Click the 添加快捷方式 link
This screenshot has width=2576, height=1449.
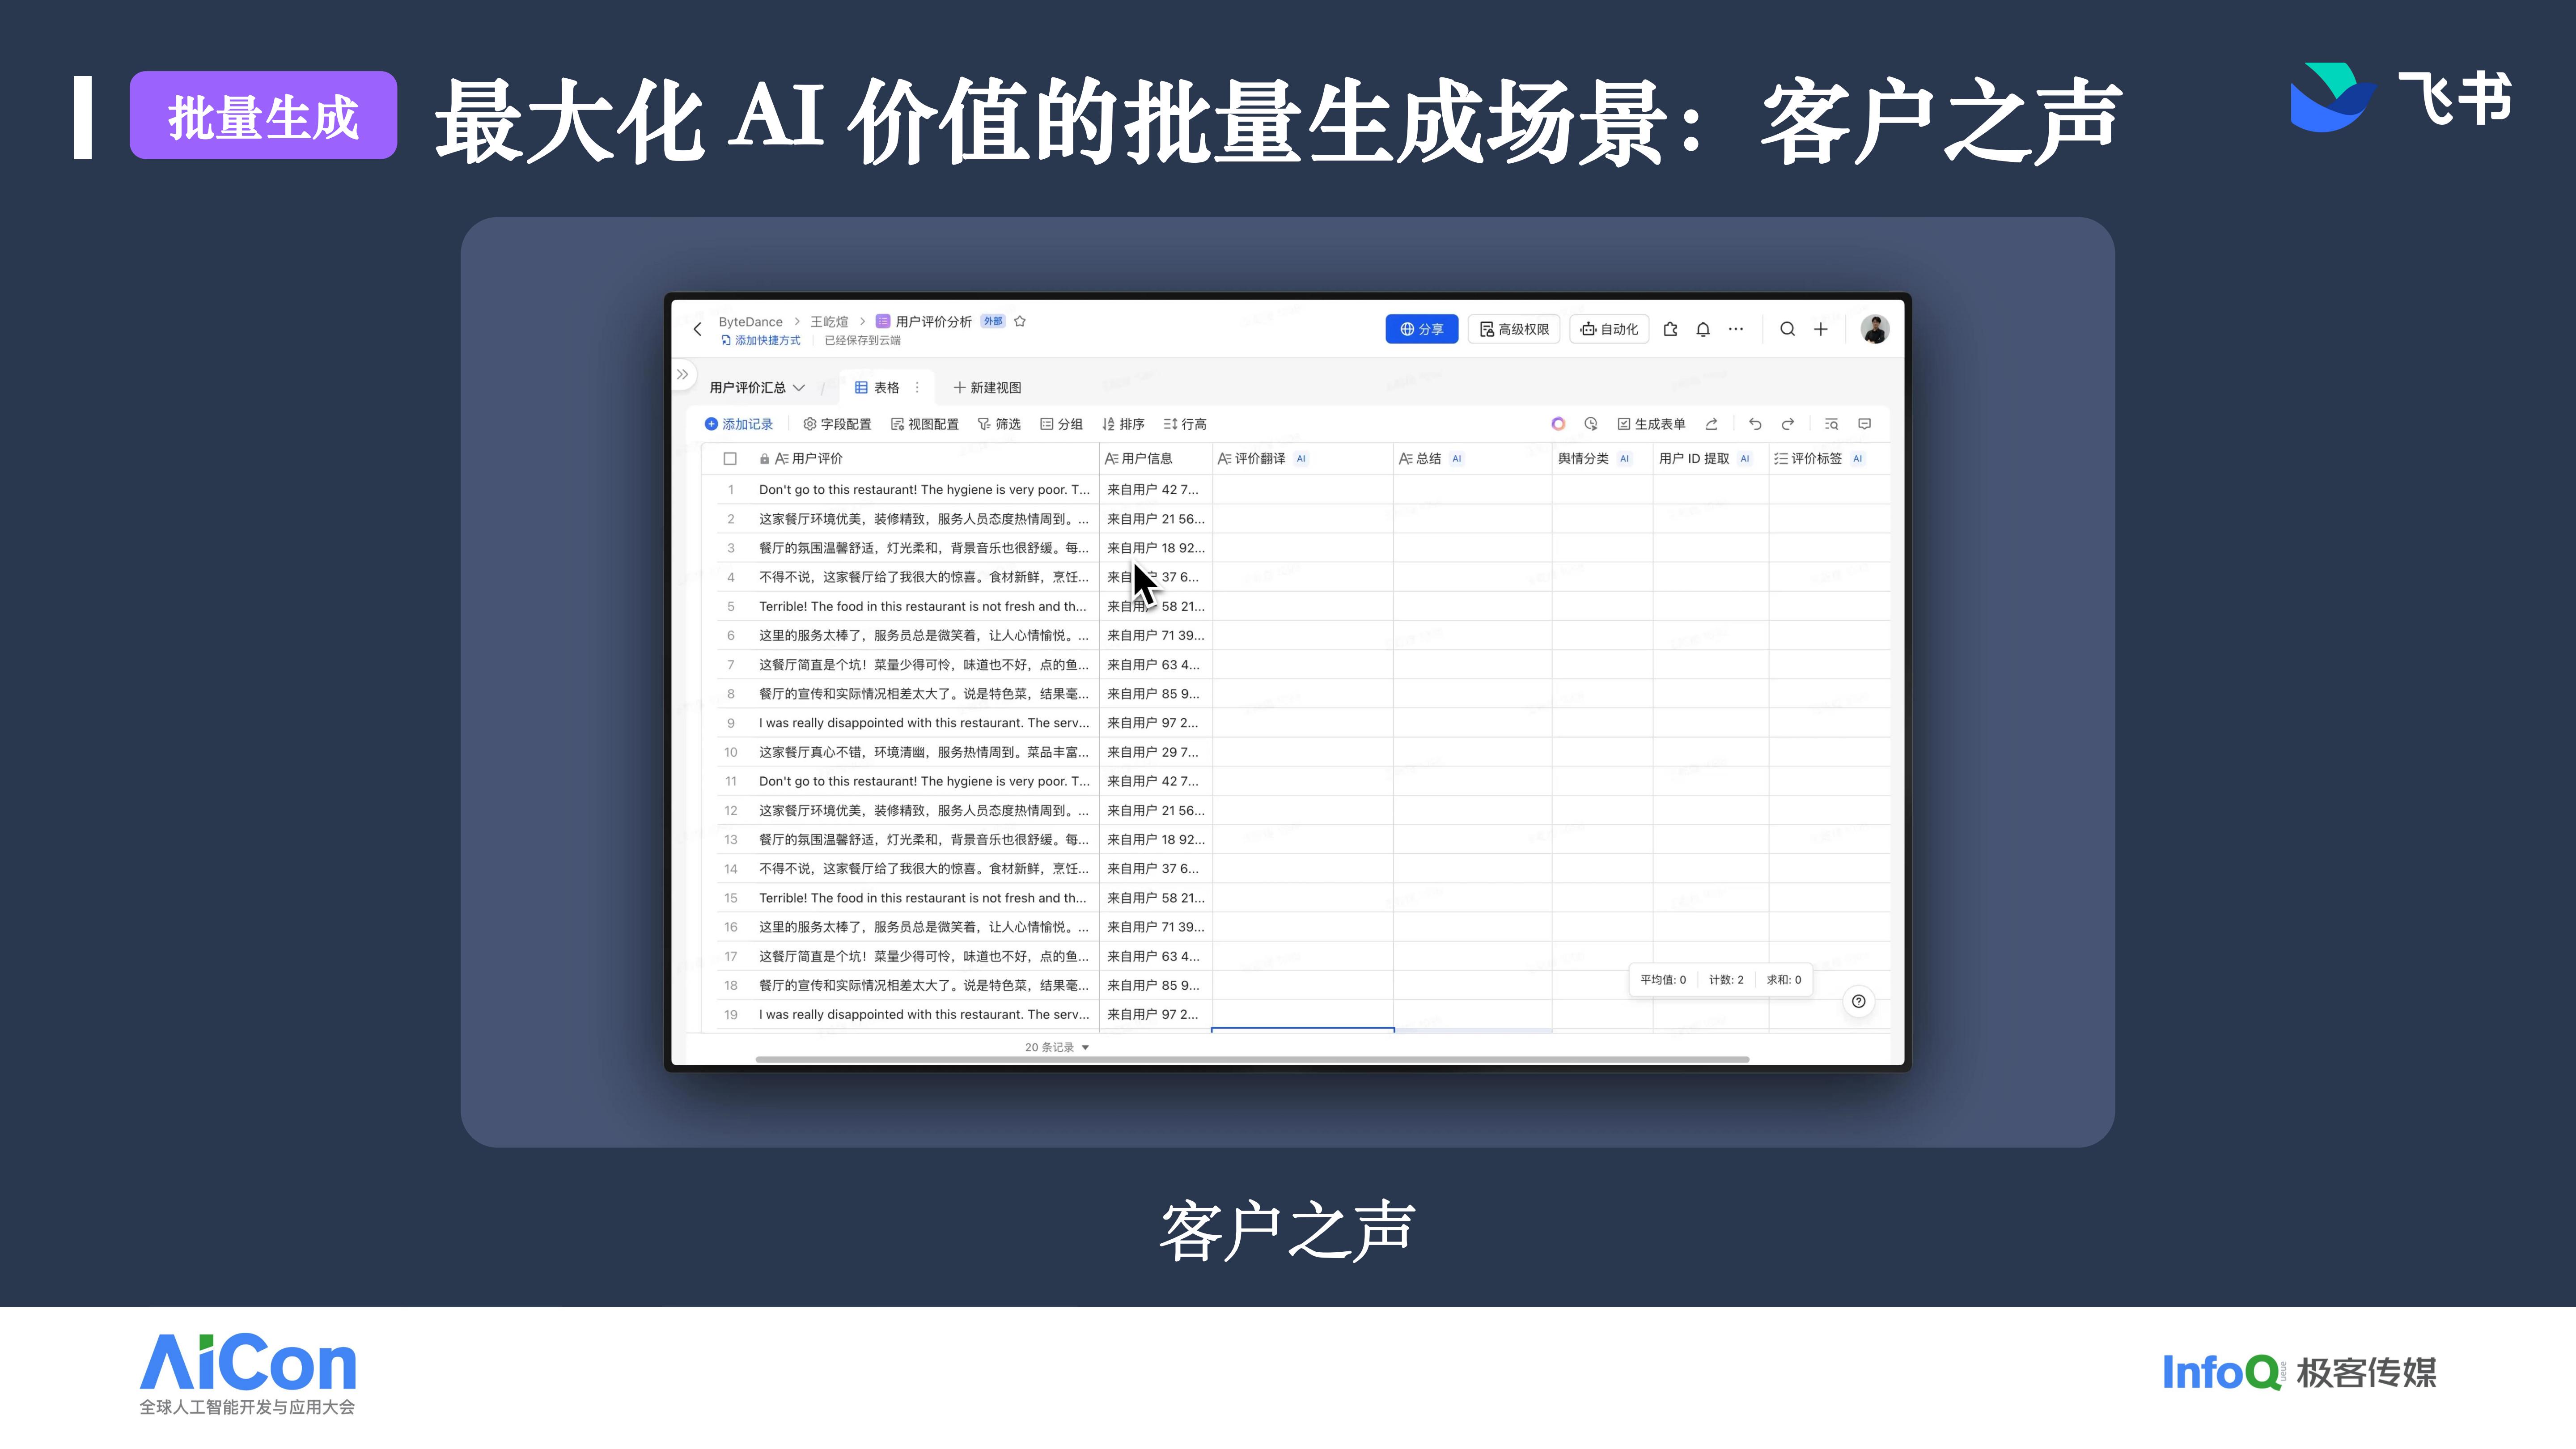(x=761, y=340)
